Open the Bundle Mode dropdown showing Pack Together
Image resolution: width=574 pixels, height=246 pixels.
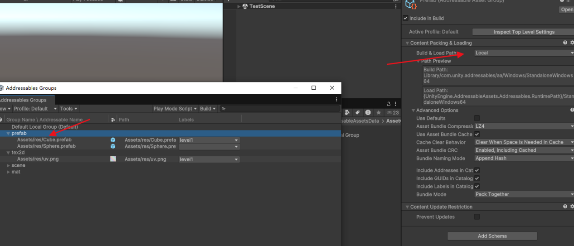click(x=524, y=194)
